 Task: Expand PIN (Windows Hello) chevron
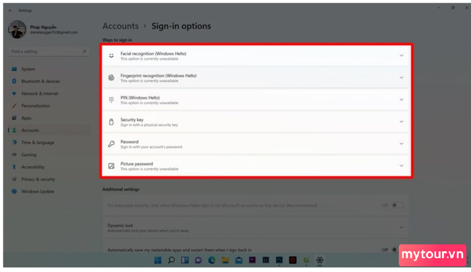[401, 99]
